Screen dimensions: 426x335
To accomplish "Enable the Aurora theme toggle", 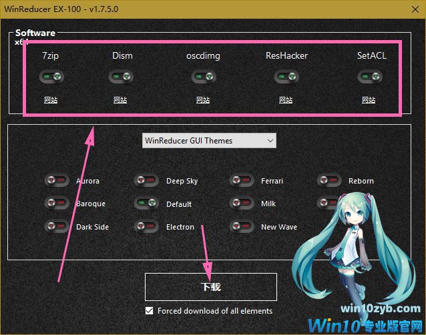I will 56,180.
